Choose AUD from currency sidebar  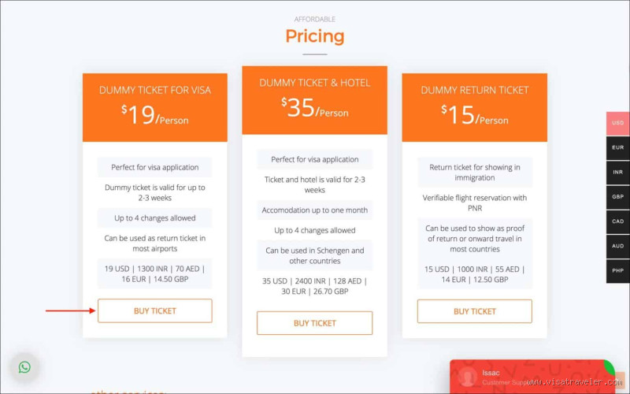pos(618,246)
